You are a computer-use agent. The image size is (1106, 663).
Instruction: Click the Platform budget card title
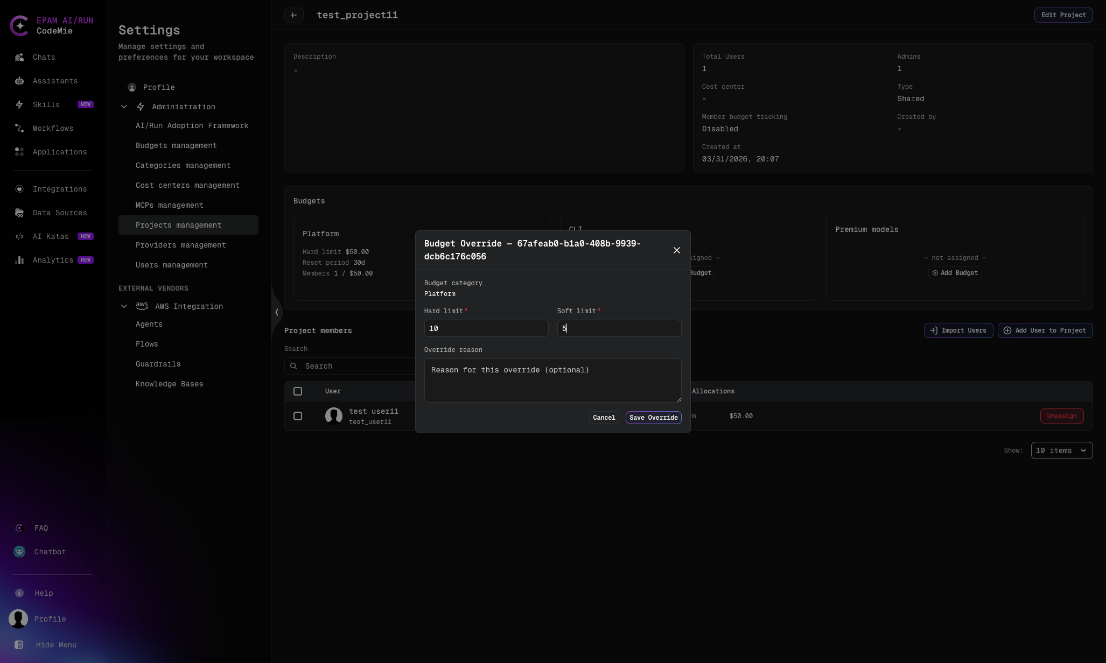(x=320, y=234)
